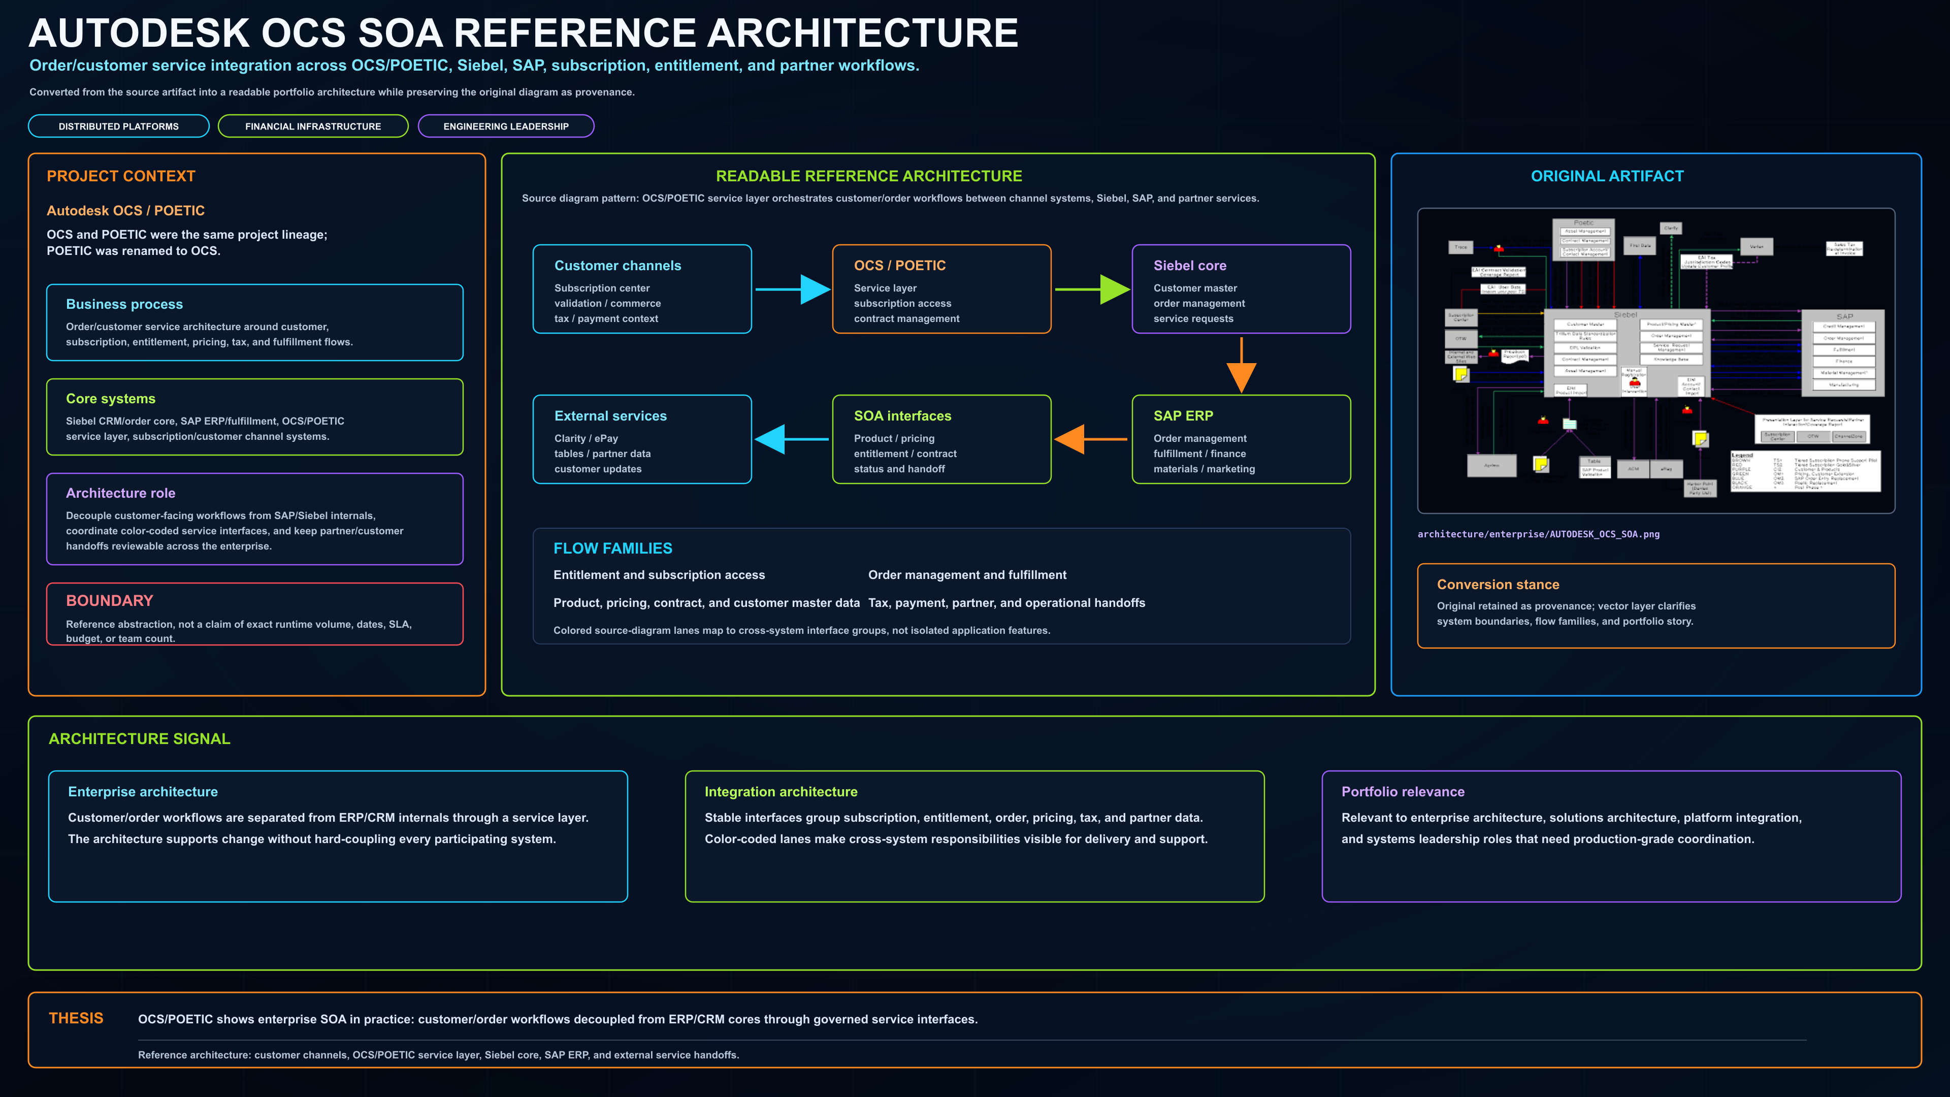Select 'Entitlement and subscription access' flow family
1950x1097 pixels.
[x=659, y=575]
